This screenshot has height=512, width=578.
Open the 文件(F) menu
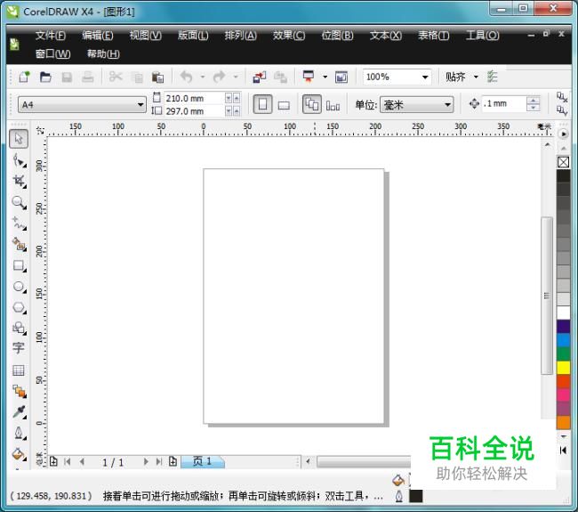click(x=51, y=36)
